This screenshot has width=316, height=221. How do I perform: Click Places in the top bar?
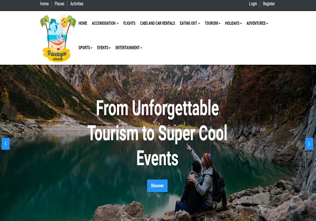click(x=59, y=4)
